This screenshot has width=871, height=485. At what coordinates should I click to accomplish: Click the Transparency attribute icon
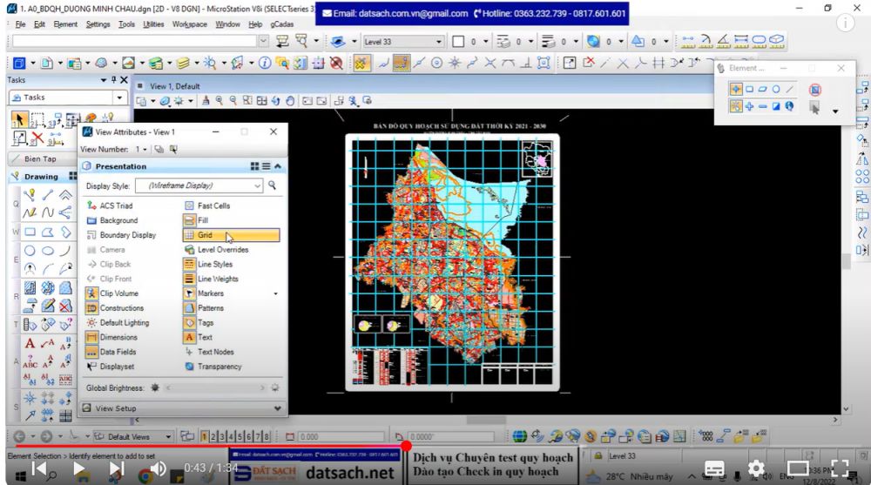pyautogui.click(x=190, y=367)
